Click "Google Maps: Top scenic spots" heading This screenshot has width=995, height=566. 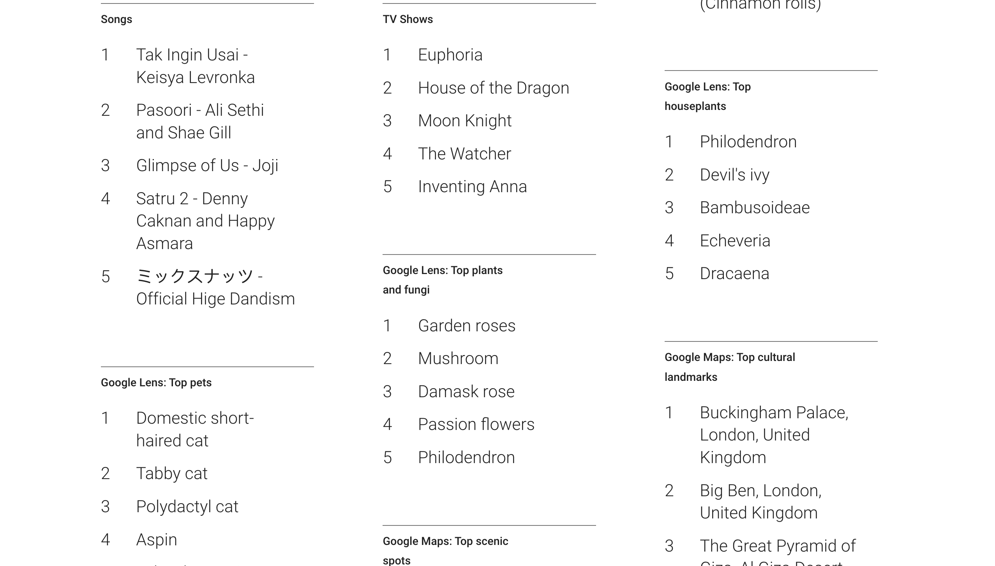point(445,550)
